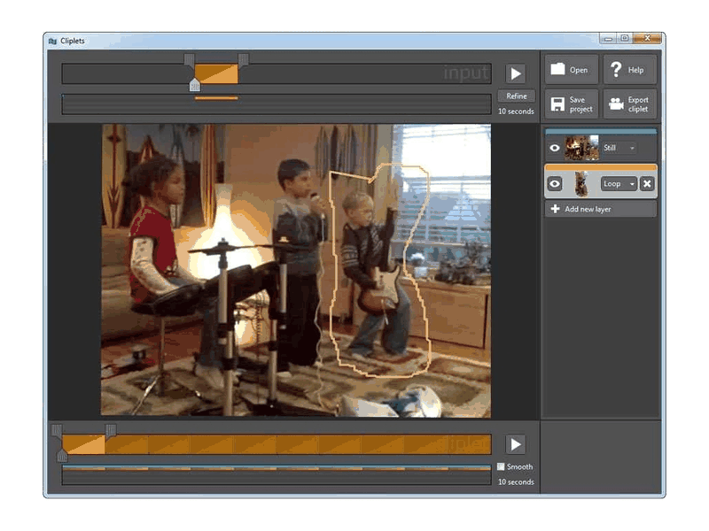Click the Help question mark icon
The image size is (709, 531).
coord(615,70)
